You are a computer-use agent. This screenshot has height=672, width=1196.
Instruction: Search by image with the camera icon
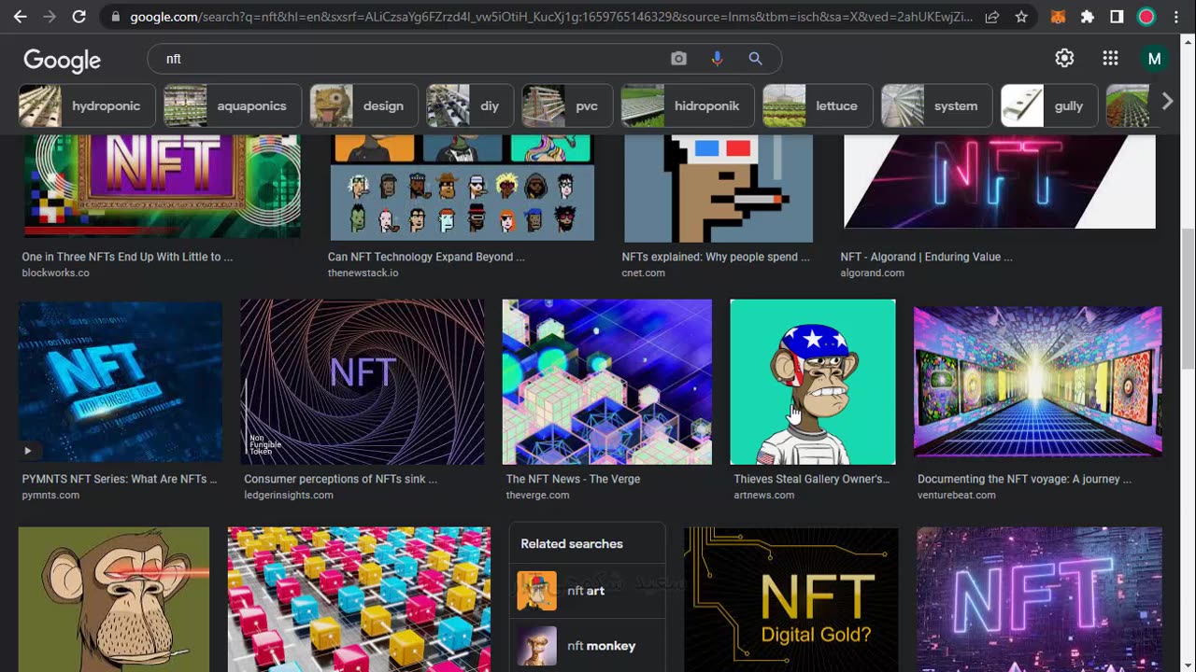pos(678,59)
